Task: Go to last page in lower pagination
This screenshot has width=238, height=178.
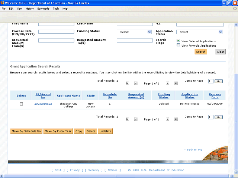Action: [x=176, y=119]
